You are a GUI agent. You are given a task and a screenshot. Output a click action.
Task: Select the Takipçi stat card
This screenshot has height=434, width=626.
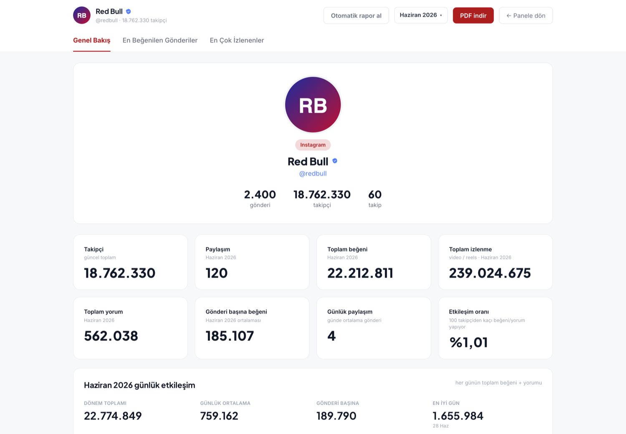click(x=130, y=262)
